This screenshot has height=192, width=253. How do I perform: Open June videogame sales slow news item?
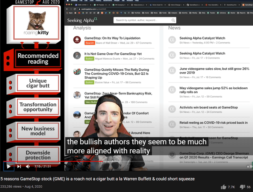[x=214, y=71]
